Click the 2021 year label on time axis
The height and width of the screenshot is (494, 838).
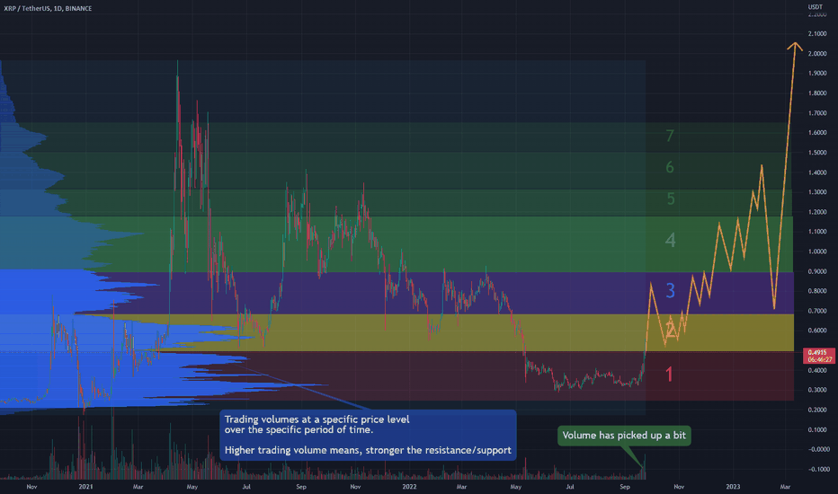[x=85, y=487]
